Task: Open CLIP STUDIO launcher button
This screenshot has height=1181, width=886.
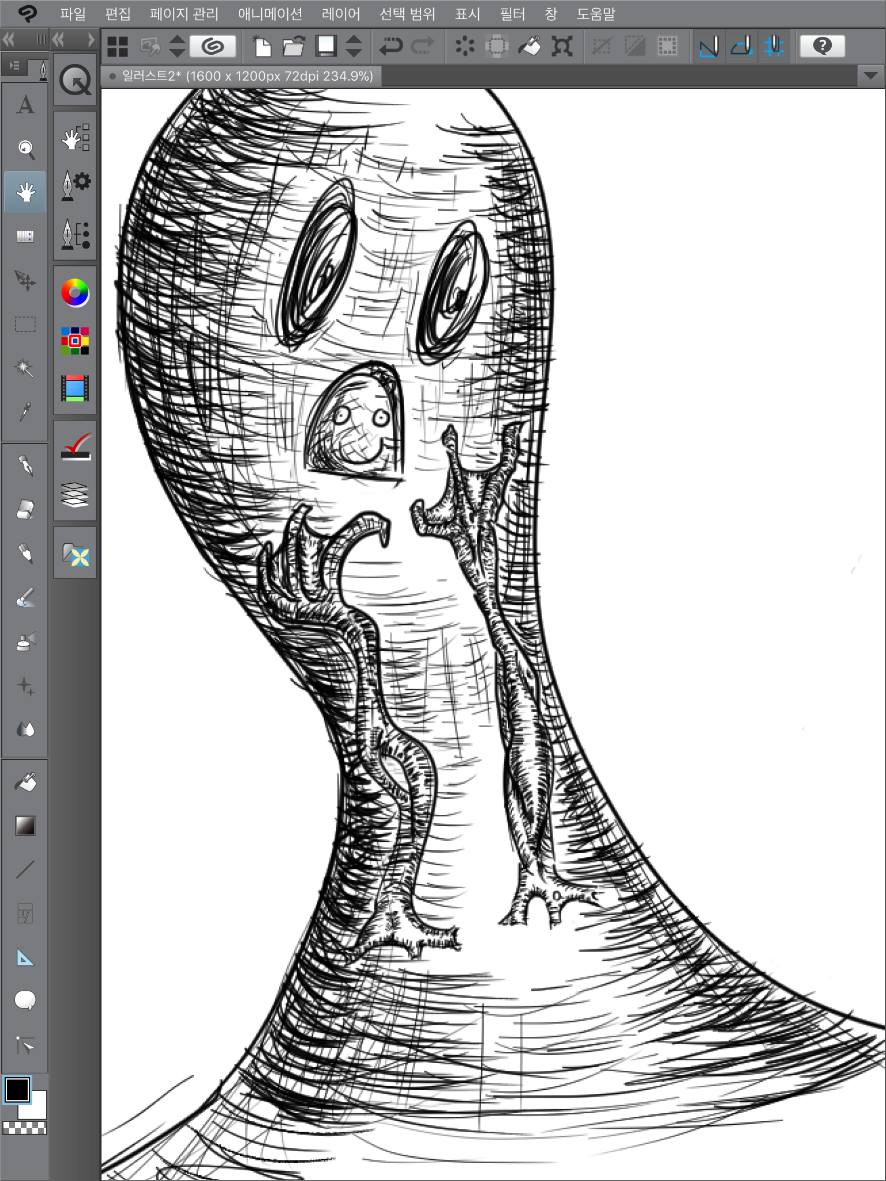Action: [x=213, y=46]
